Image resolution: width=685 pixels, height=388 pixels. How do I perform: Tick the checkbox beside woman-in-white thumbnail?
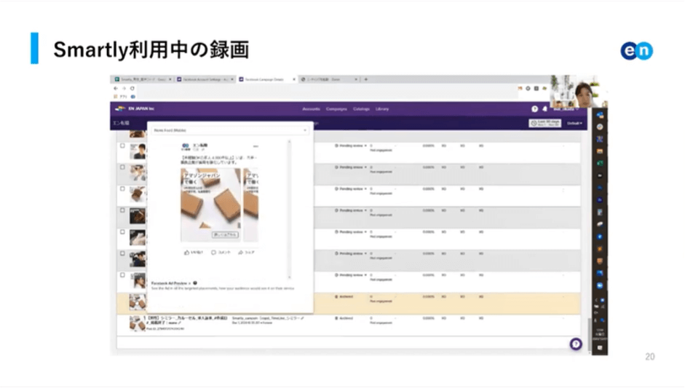122,275
